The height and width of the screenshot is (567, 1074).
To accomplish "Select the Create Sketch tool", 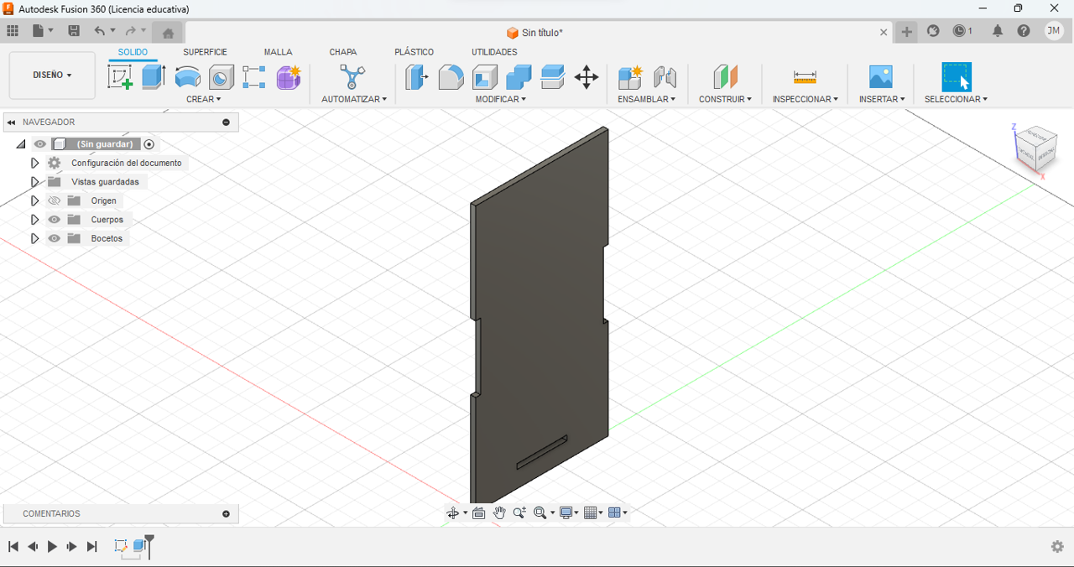I will pyautogui.click(x=121, y=77).
